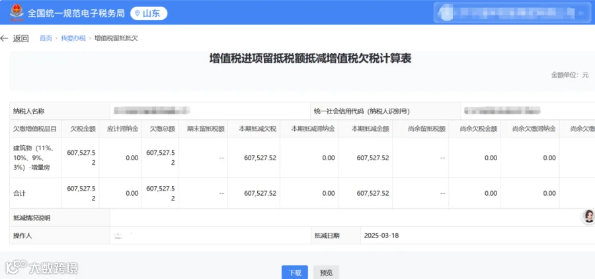This screenshot has height=279, width=595.
Task: Select the 抵减日期 value 2025-03-18
Action: [x=381, y=235]
